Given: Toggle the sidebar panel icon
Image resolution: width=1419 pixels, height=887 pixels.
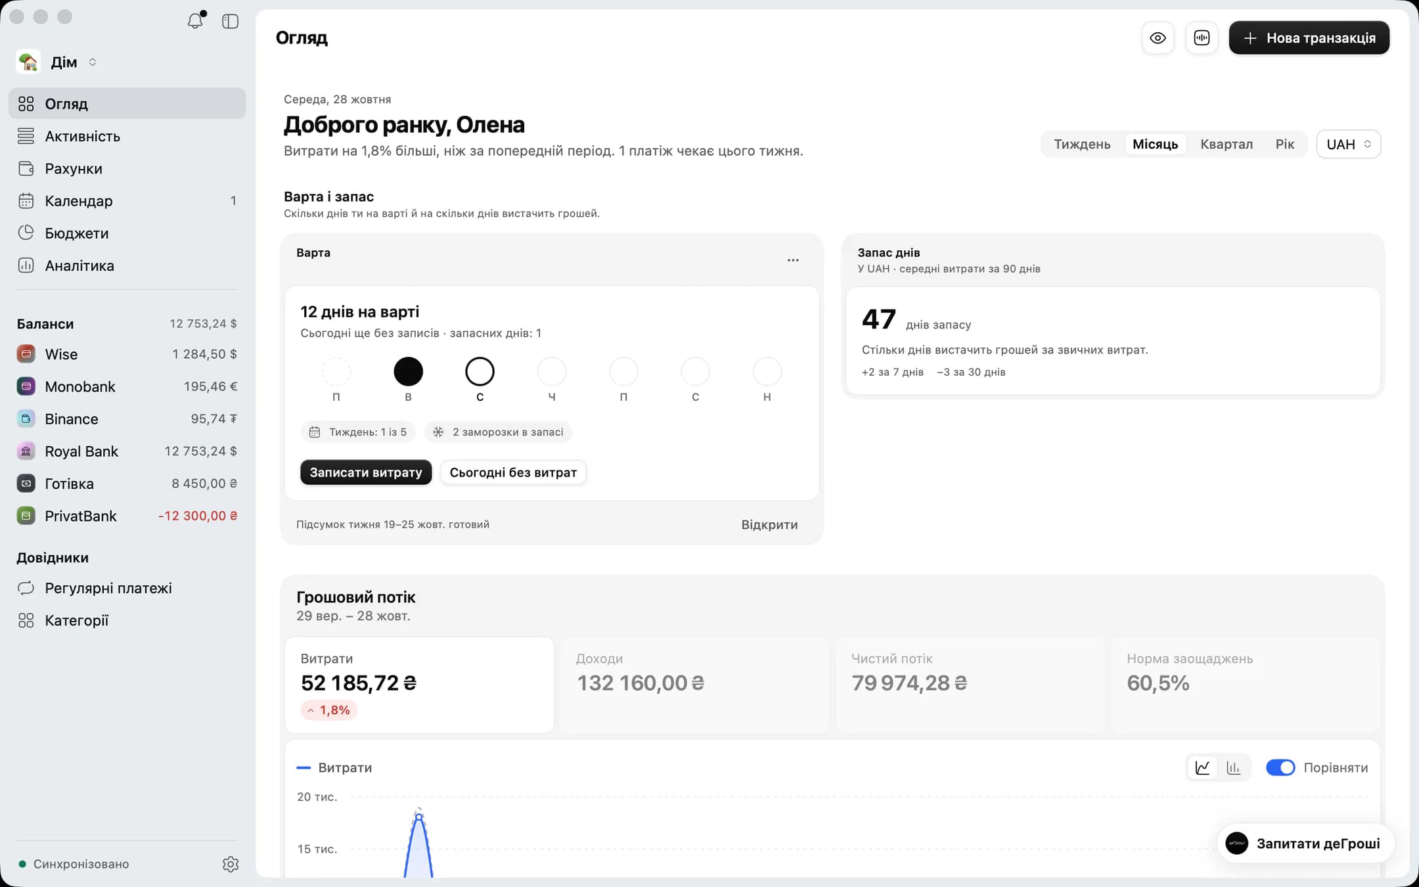Looking at the screenshot, I should click(230, 21).
